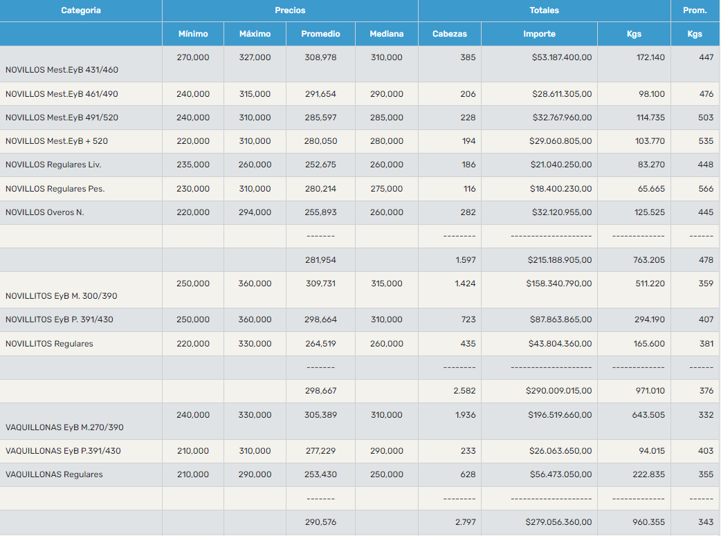Viewport: 721px width, 536px height.
Task: Select the NOVILLOS Overos N. row label
Action: (45, 212)
